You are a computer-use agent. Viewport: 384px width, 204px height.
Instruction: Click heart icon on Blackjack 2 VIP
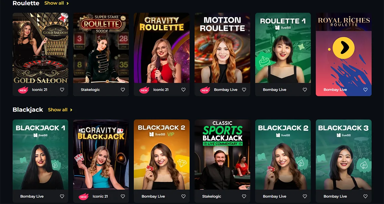183,196
